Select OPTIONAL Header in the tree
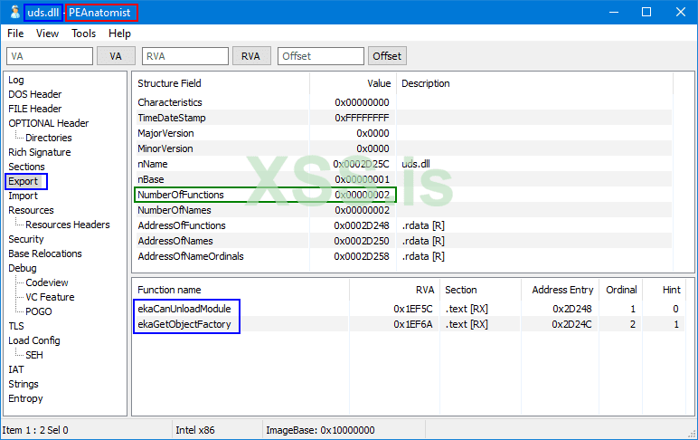 [x=49, y=123]
